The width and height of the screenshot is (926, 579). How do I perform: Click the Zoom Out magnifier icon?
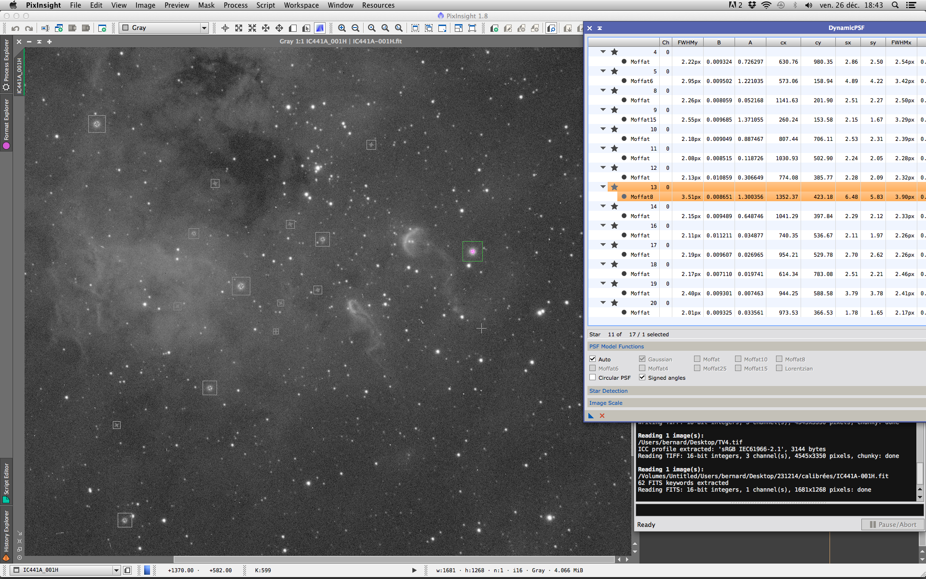(x=355, y=28)
